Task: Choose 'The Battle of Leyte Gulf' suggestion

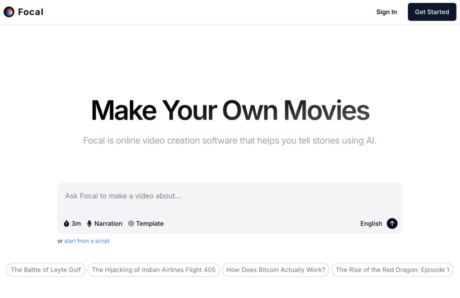Action: [x=46, y=270]
